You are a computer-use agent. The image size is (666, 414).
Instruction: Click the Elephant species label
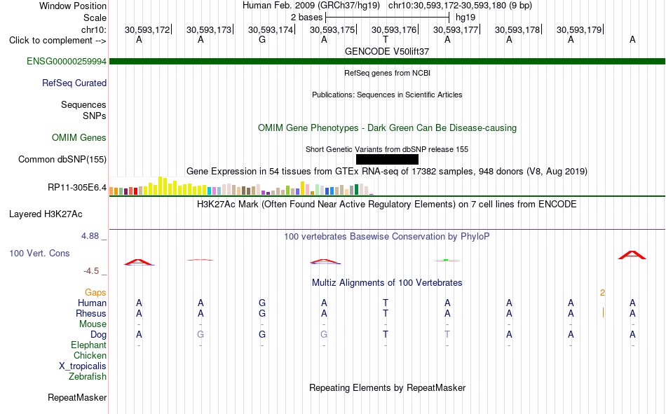click(x=88, y=345)
